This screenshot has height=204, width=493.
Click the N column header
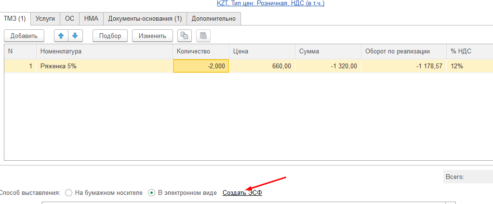[20, 51]
